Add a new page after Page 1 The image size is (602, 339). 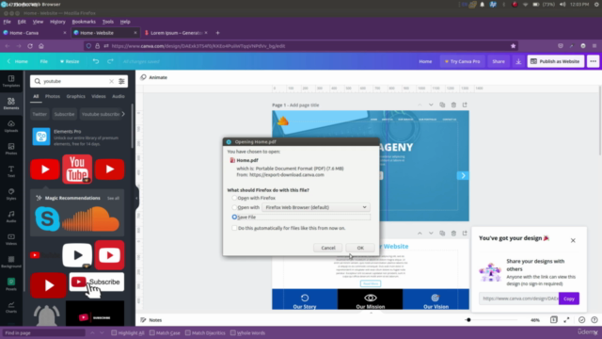pyautogui.click(x=465, y=105)
